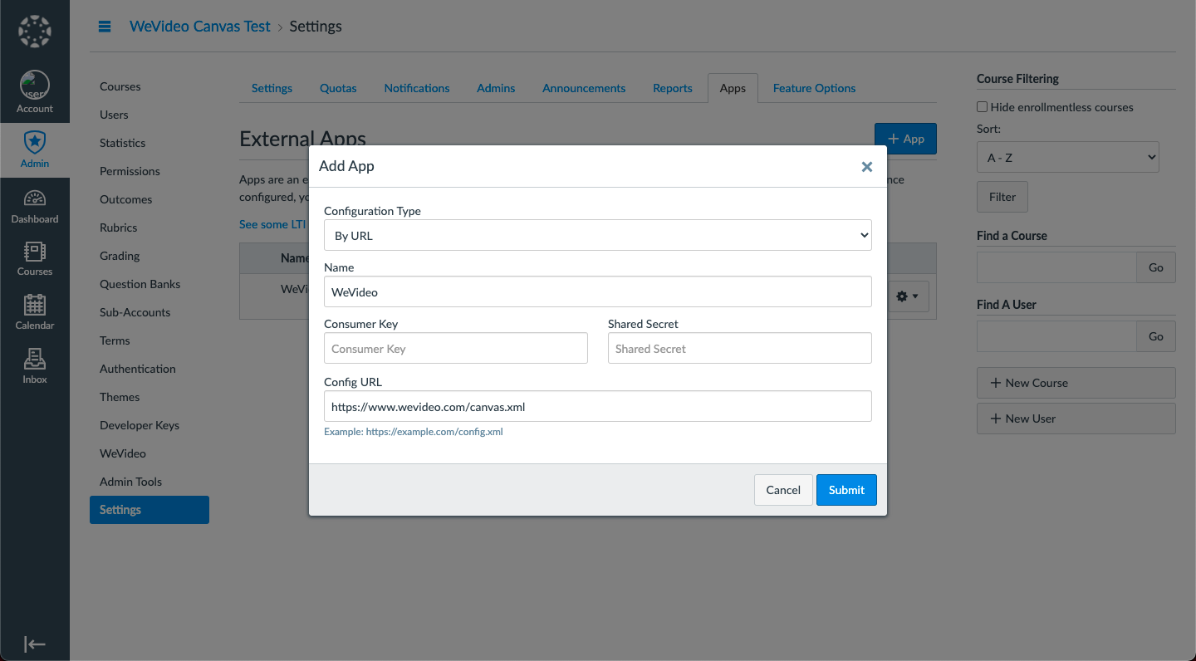Open Rubrics in the account menu

tap(119, 228)
